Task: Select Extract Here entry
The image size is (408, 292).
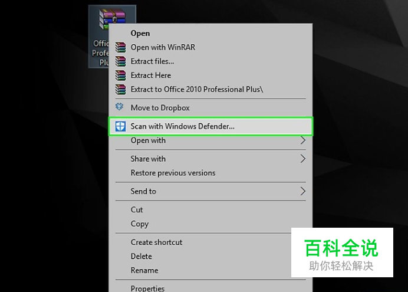Action: pyautogui.click(x=210, y=76)
